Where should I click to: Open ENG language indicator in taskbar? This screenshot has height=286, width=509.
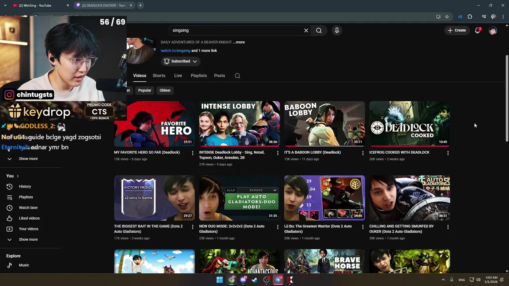click(x=462, y=280)
